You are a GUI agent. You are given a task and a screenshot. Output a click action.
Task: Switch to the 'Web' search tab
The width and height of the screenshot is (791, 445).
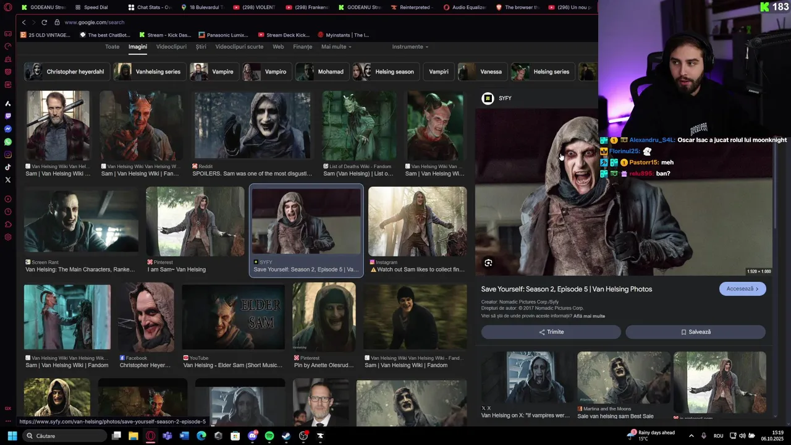(278, 47)
